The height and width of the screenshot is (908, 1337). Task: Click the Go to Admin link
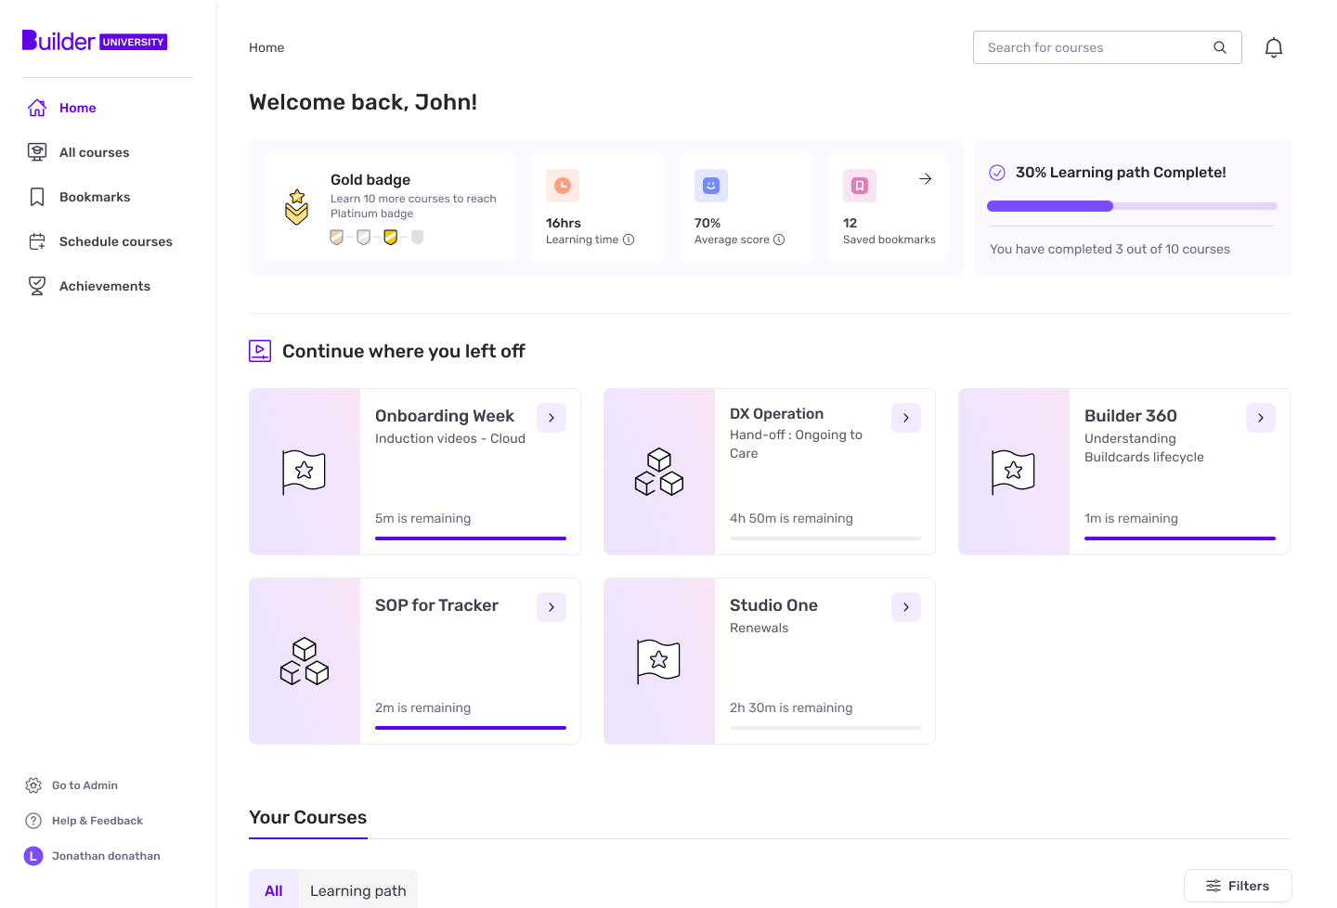coord(85,785)
